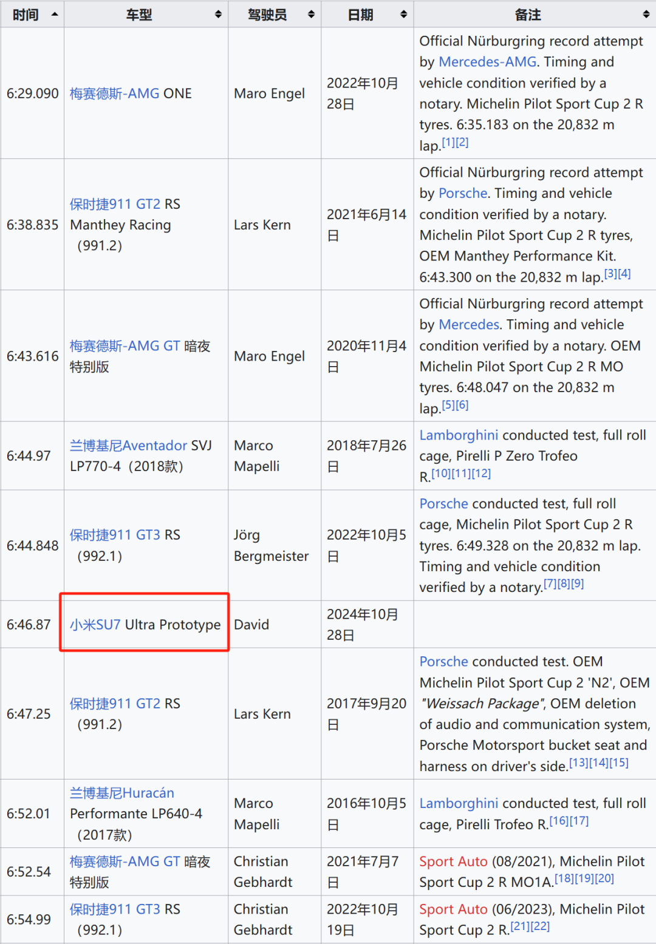The image size is (656, 944).
Task: Select date cell 2024年10月28日
Action: [367, 625]
